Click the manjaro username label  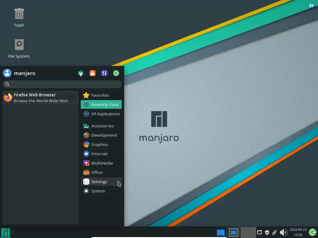(x=25, y=73)
